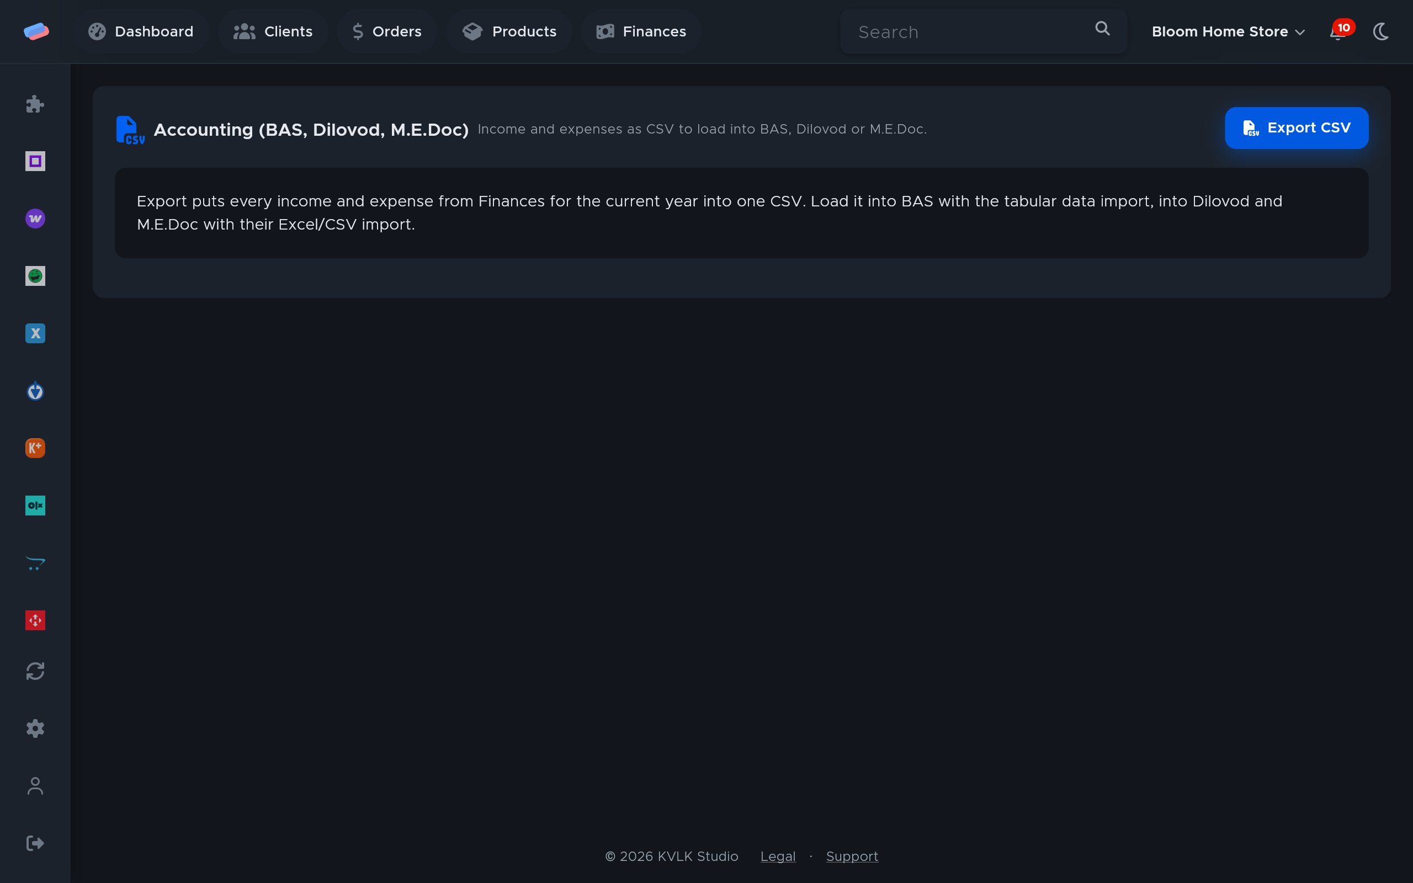Open notifications bell with badge 10

pyautogui.click(x=1338, y=31)
